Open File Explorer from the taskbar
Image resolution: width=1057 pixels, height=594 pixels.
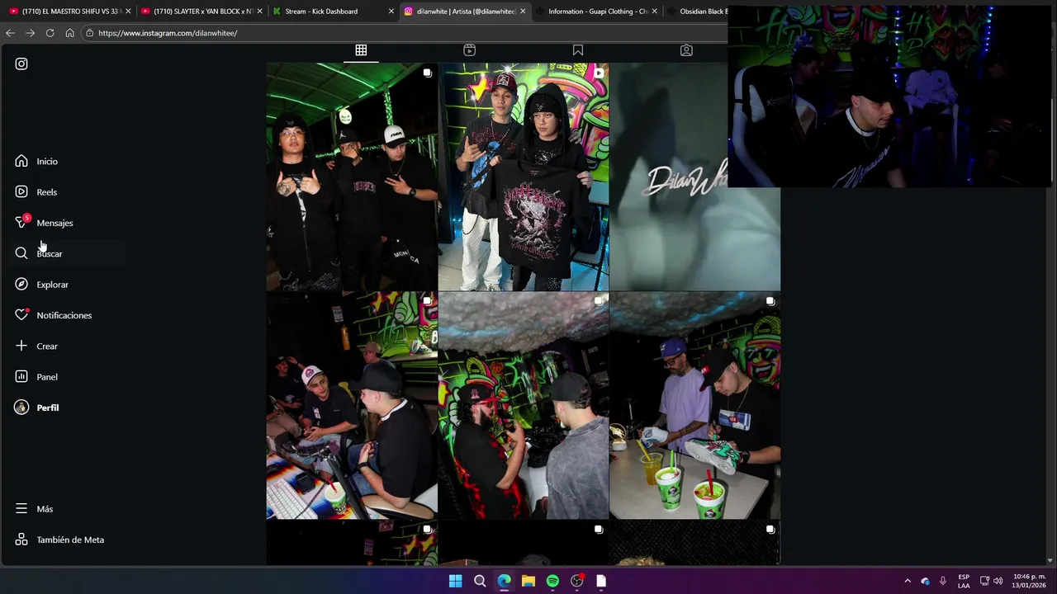coord(528,581)
